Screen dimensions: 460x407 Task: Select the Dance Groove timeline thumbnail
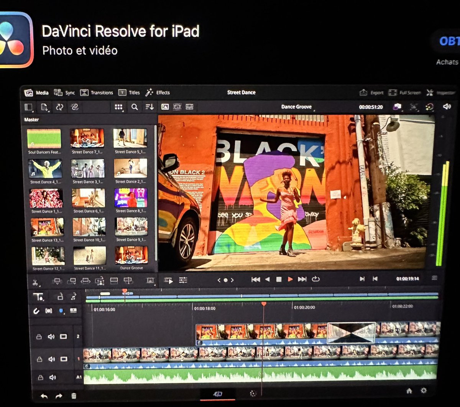131,255
